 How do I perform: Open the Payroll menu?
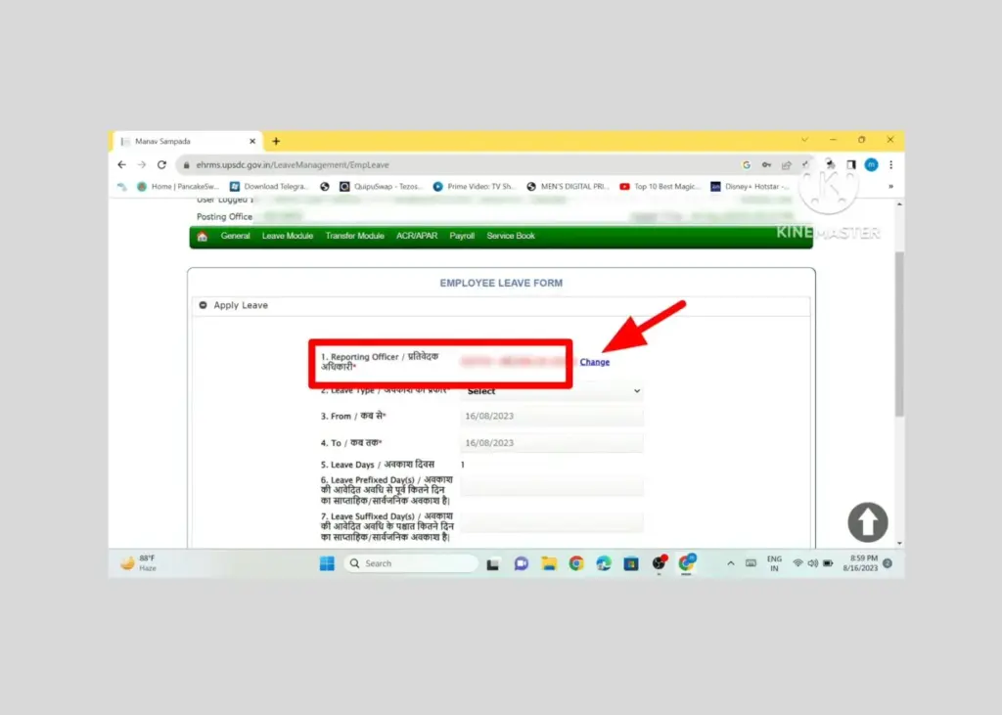[462, 236]
